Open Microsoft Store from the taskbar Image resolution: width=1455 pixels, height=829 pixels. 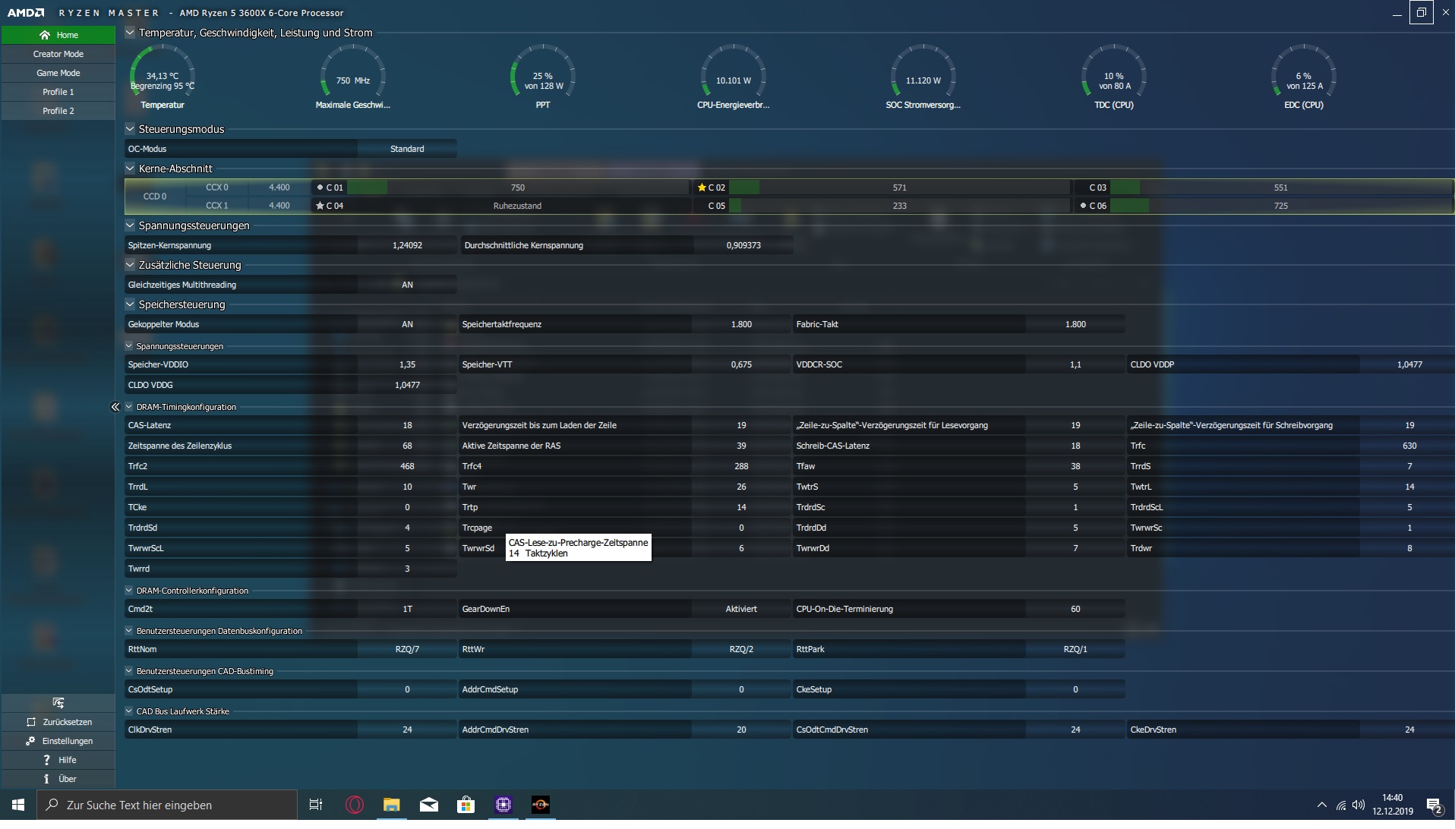coord(466,805)
